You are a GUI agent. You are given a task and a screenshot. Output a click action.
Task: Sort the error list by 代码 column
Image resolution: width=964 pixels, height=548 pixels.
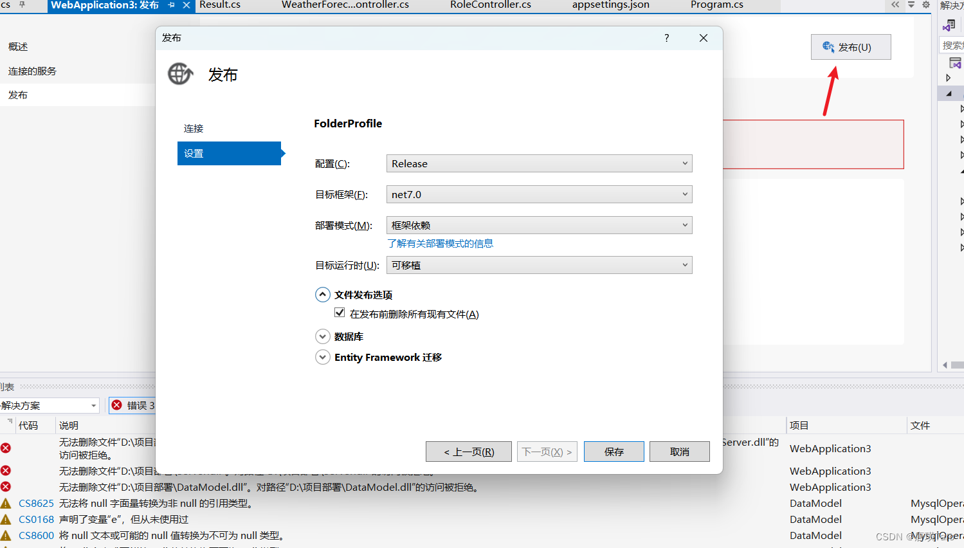28,425
